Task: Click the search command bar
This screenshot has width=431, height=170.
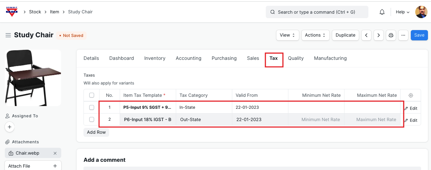Action: (317, 12)
